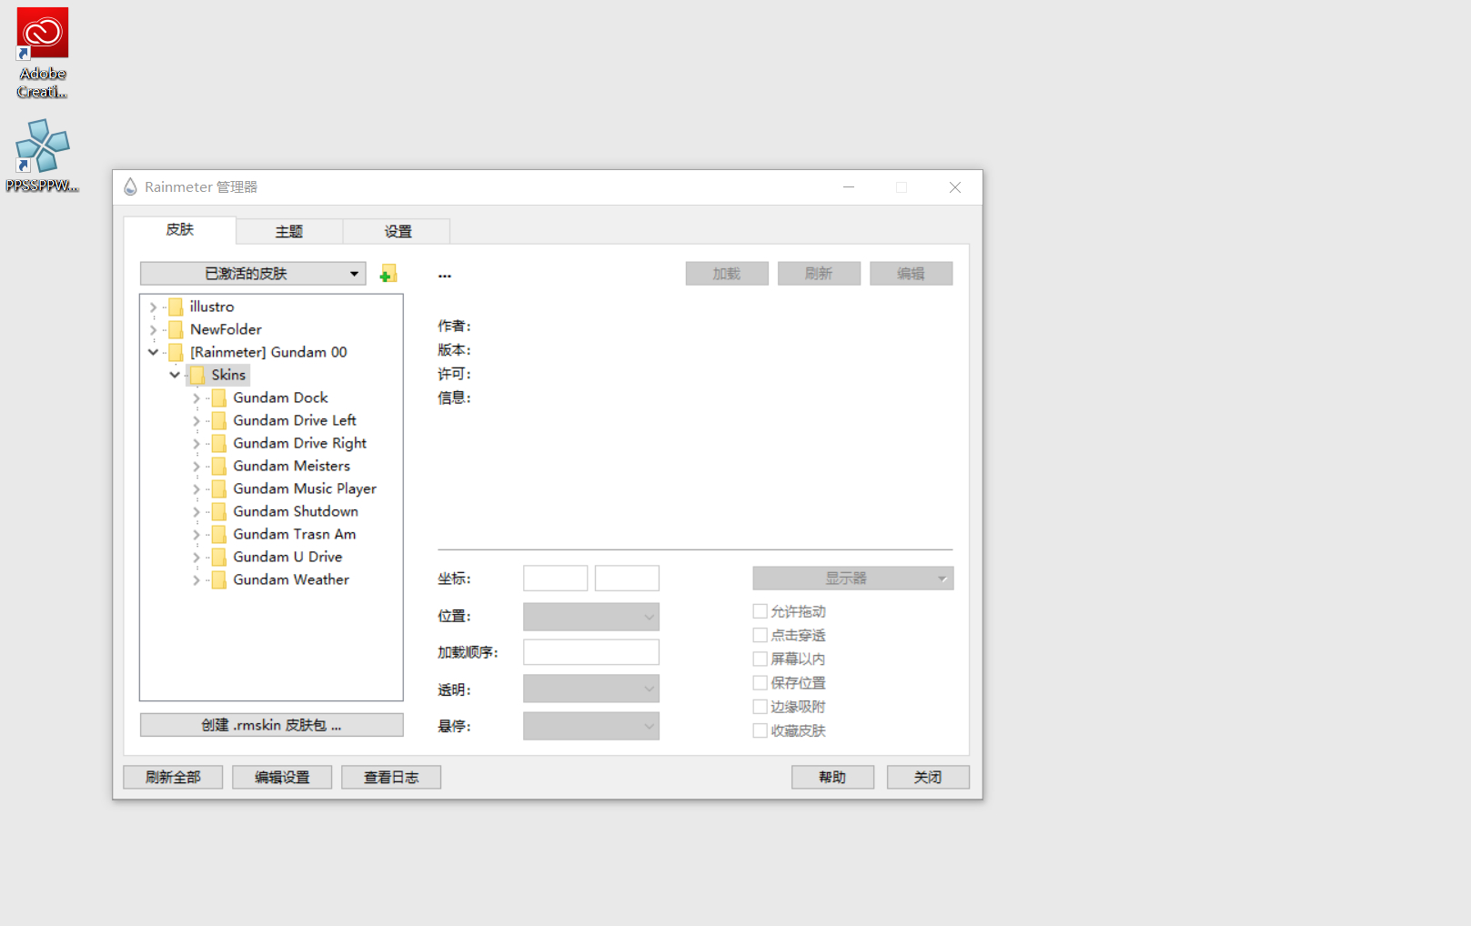
Task: Focus the 加载顺序 input field
Action: 590,652
